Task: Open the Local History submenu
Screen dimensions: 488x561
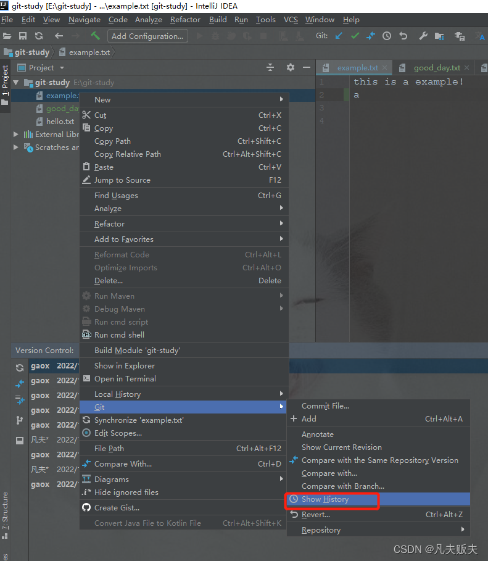Action: [x=184, y=394]
